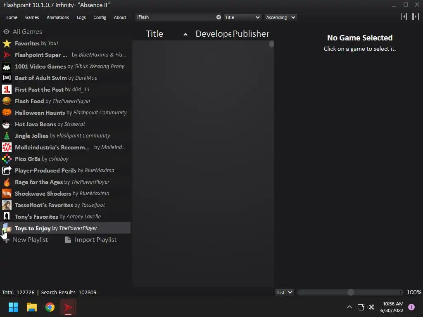This screenshot has width=423, height=317.
Task: Open the Logs tab
Action: click(x=81, y=17)
